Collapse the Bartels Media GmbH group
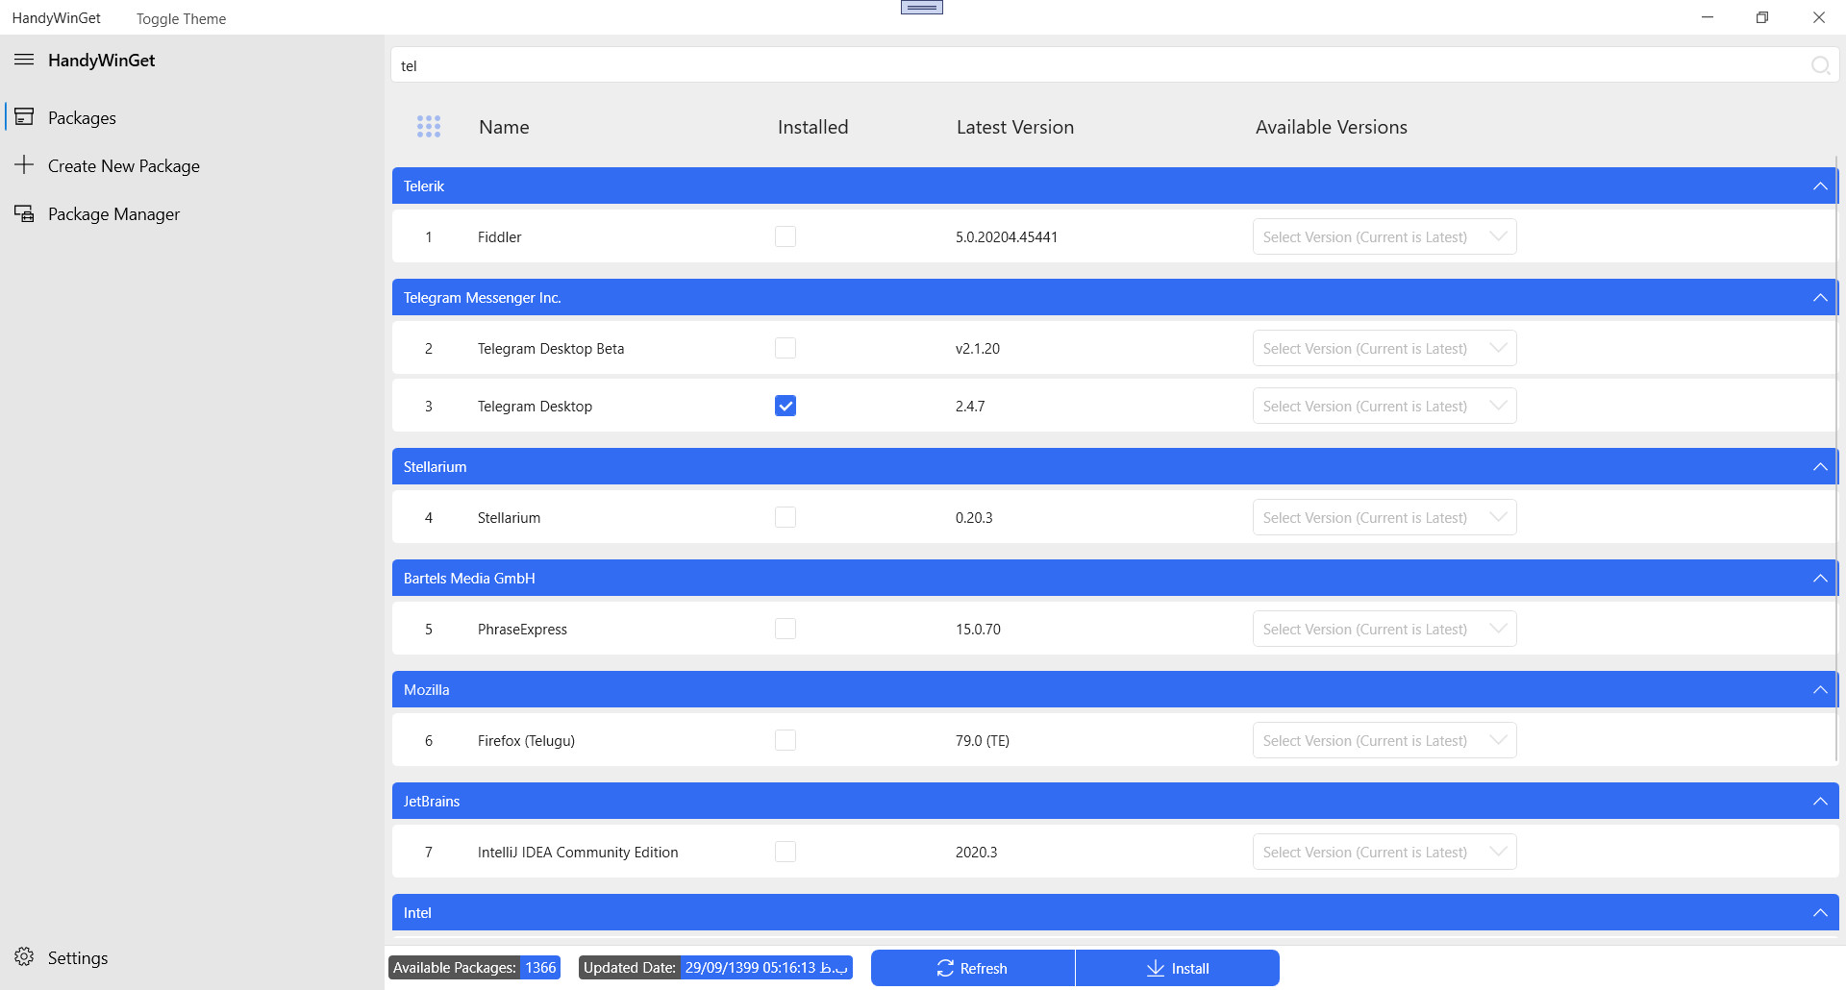 1820,578
